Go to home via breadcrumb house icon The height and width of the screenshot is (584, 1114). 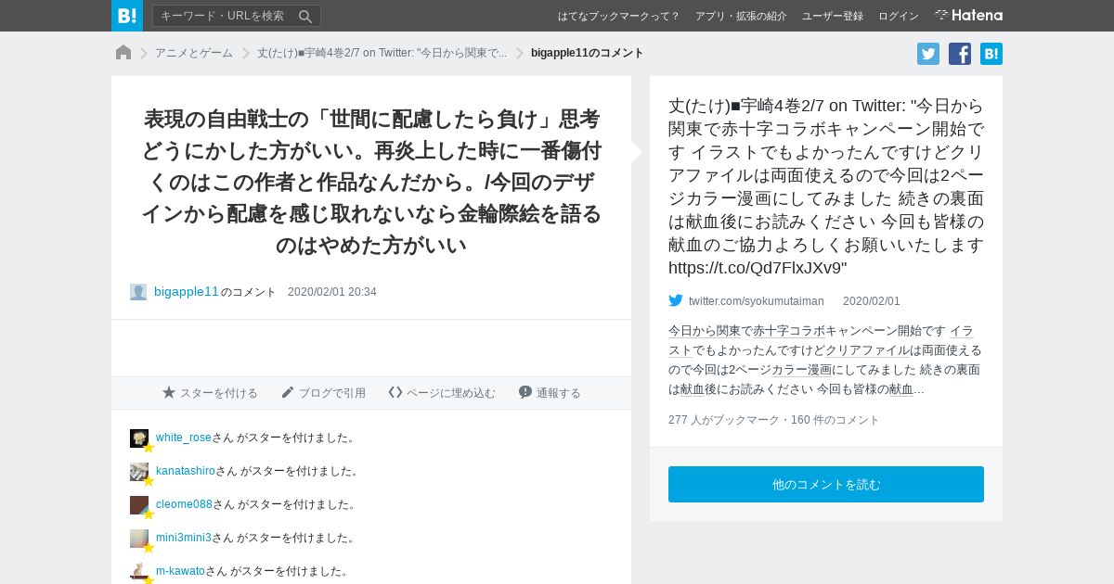coord(123,53)
